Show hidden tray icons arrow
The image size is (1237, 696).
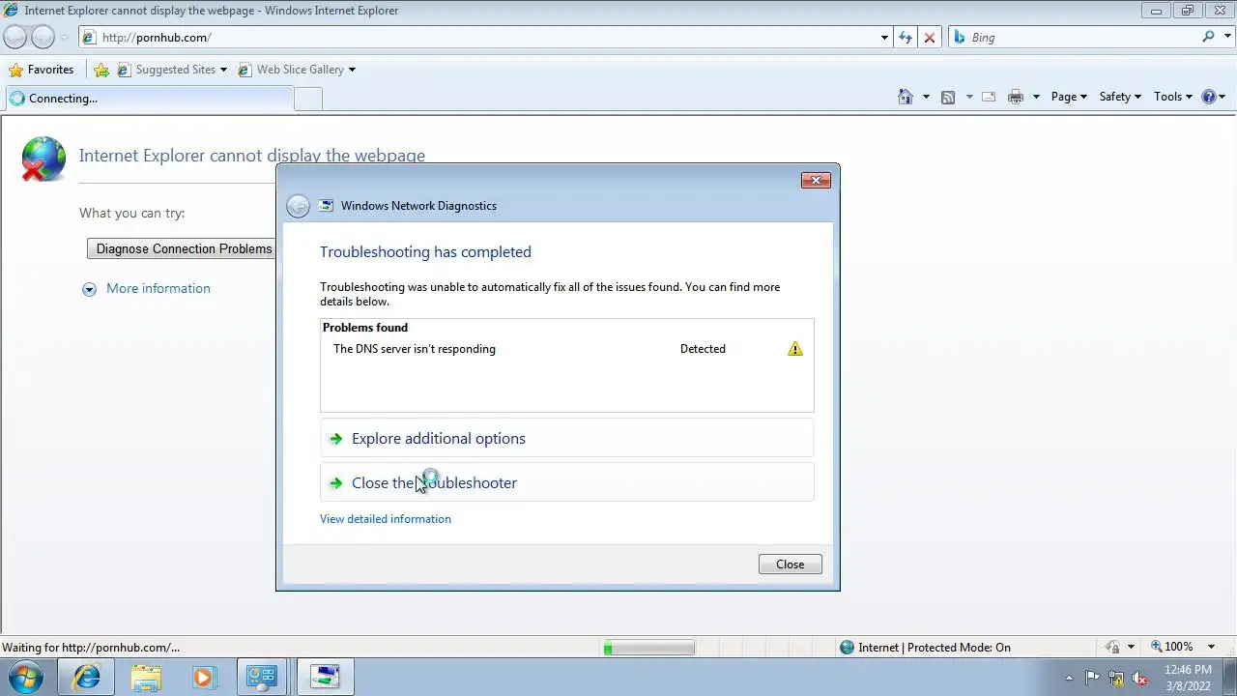point(1069,678)
